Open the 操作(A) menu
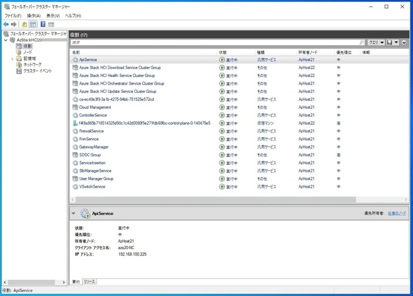413x296 pixels. (x=34, y=16)
